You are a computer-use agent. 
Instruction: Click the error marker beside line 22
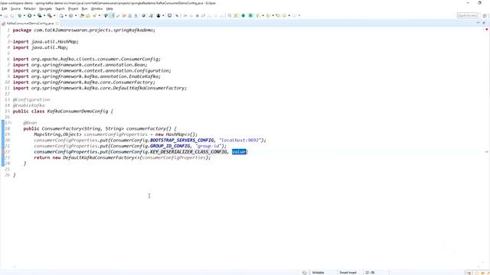pos(2,152)
